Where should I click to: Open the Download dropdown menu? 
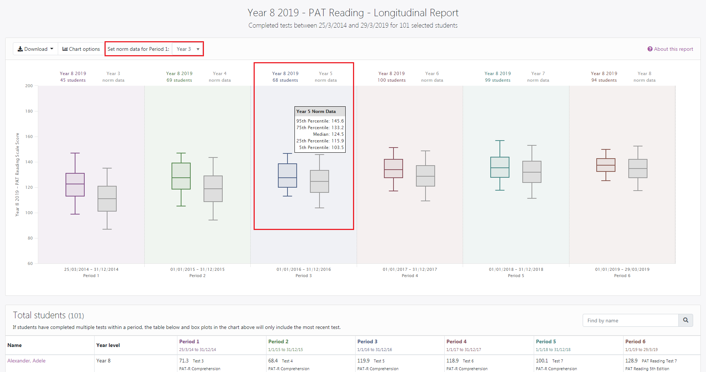click(35, 49)
